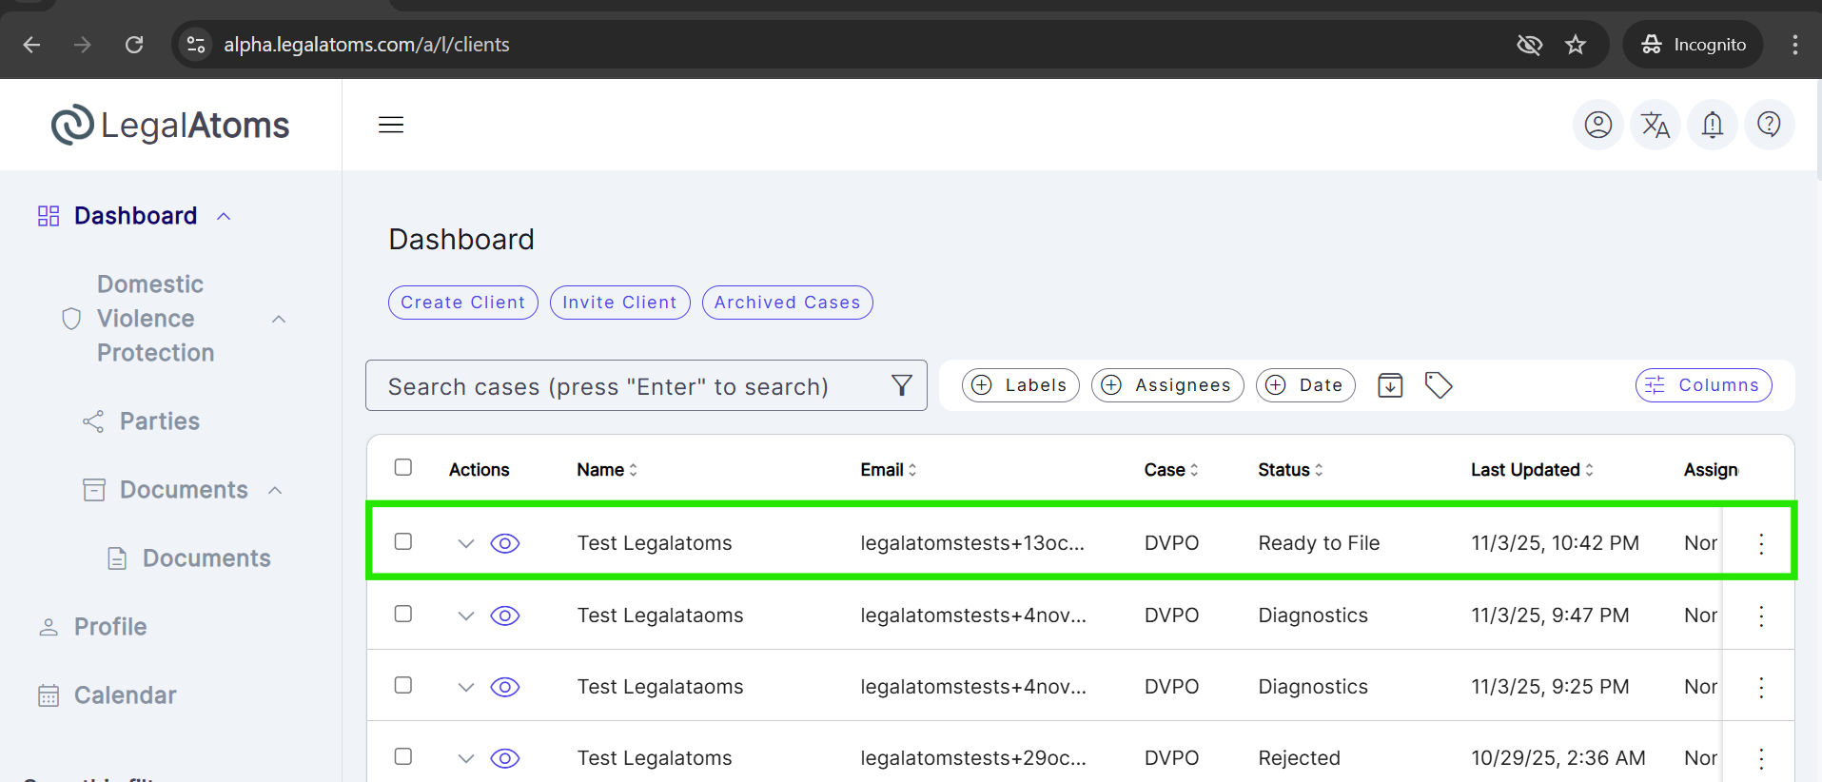This screenshot has height=782, width=1822.
Task: Click the hamburger menu icon
Action: [391, 125]
